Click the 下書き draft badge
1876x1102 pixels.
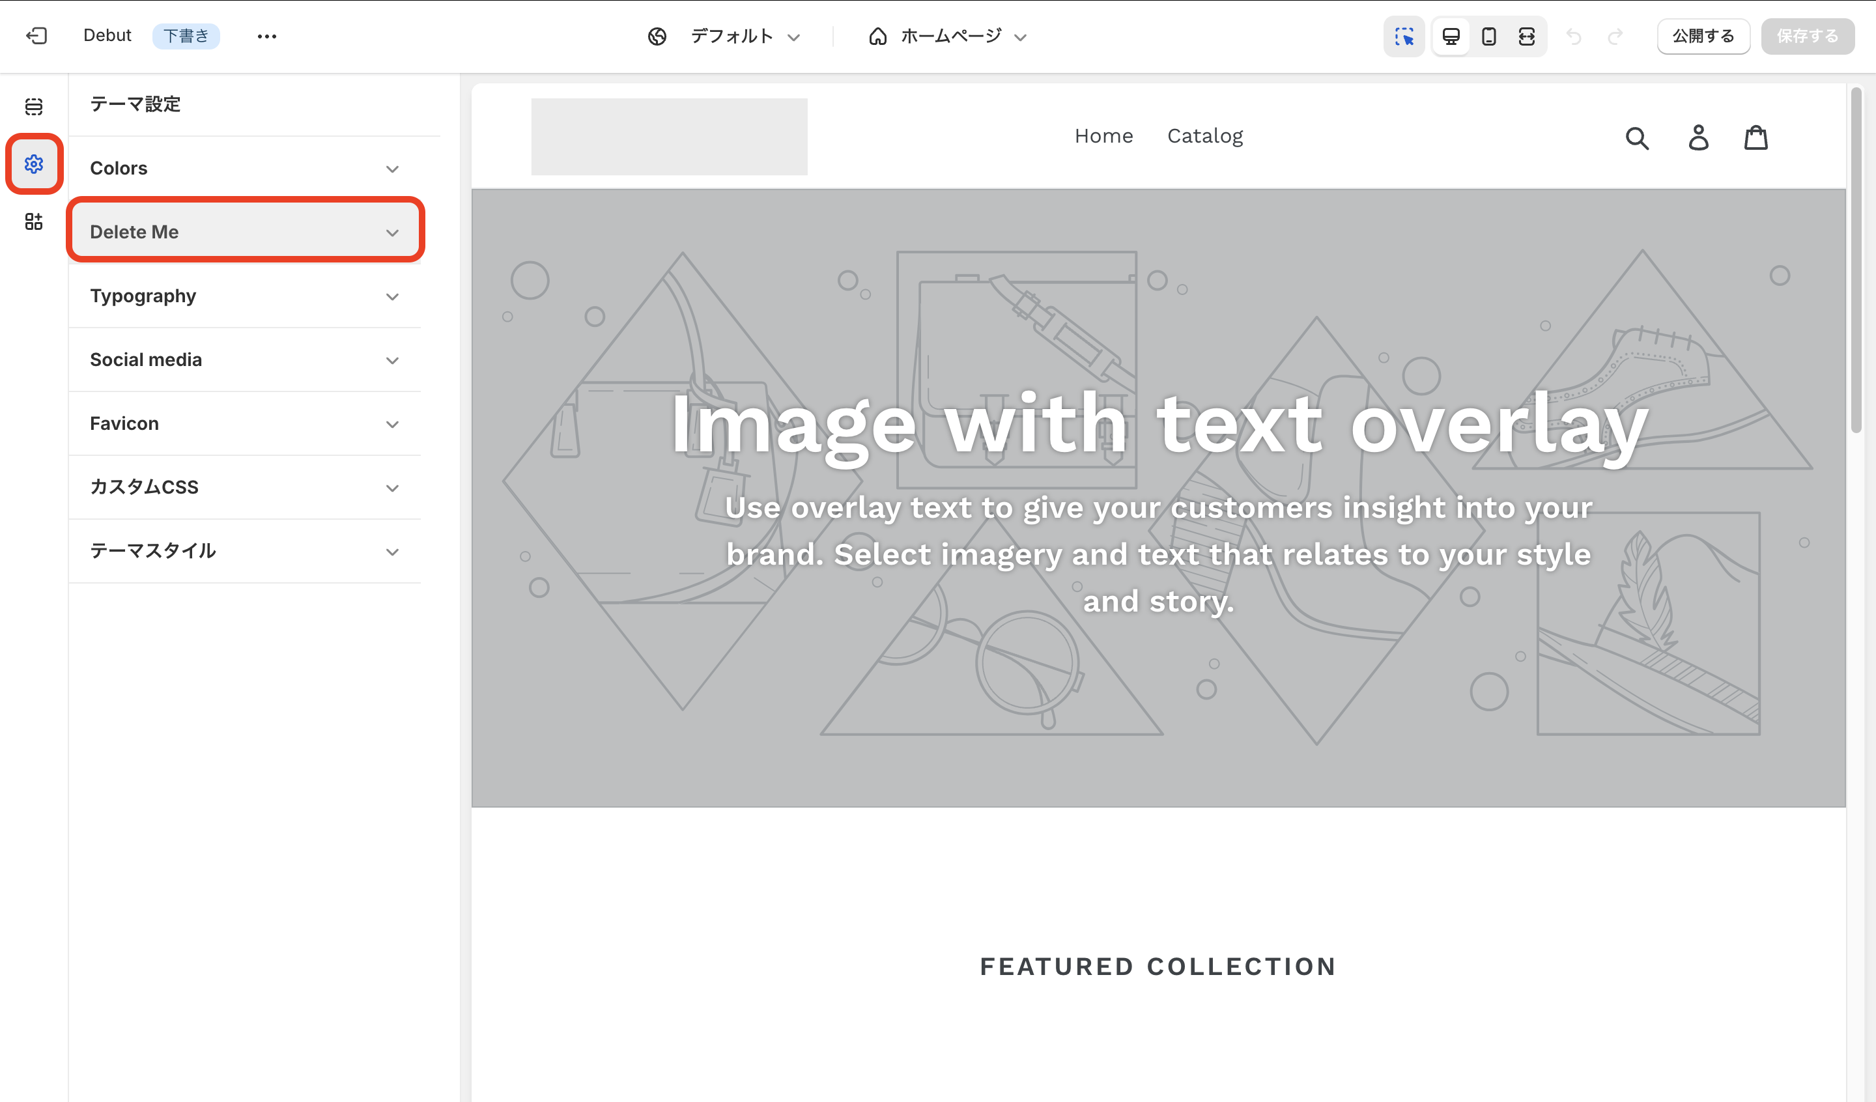click(x=186, y=36)
